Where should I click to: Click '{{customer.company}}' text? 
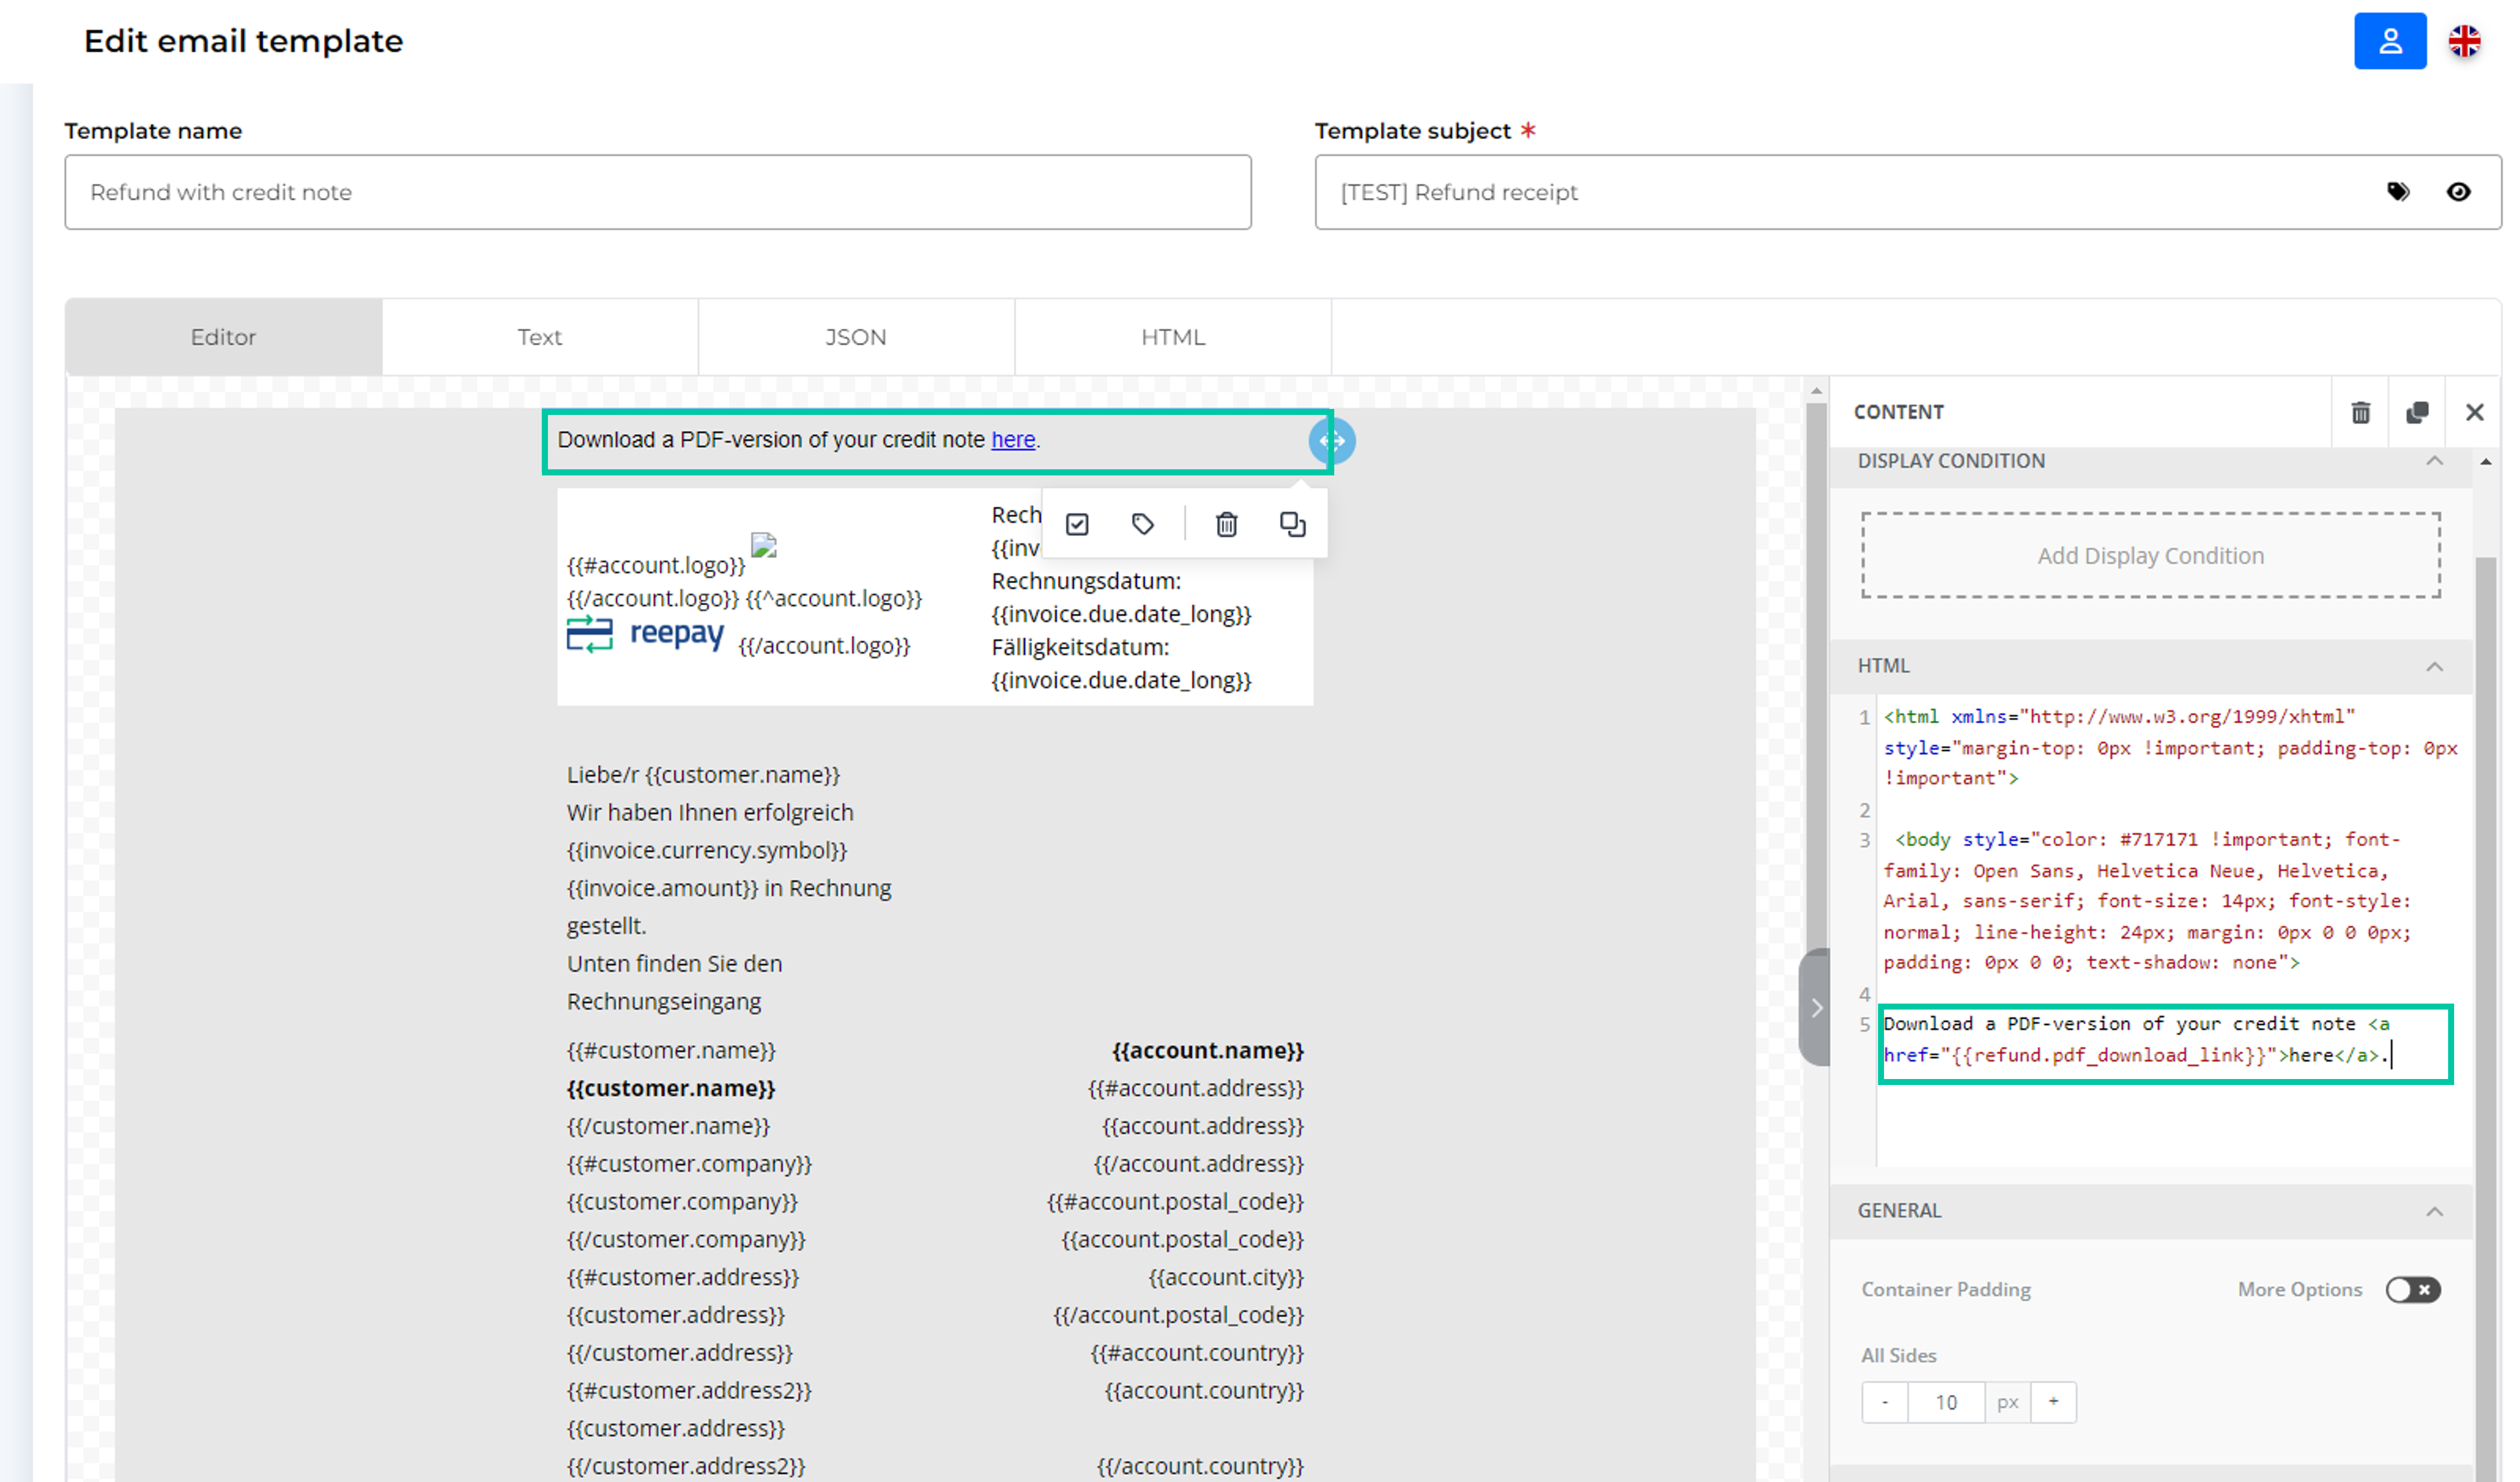[x=682, y=1202]
